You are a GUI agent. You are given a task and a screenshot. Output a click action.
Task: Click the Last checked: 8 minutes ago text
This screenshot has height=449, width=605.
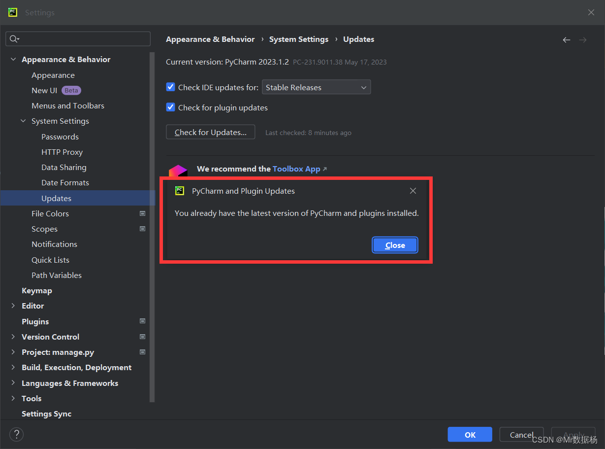pyautogui.click(x=308, y=133)
